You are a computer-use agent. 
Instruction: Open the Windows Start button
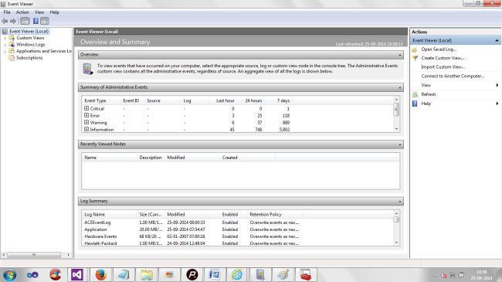9,275
